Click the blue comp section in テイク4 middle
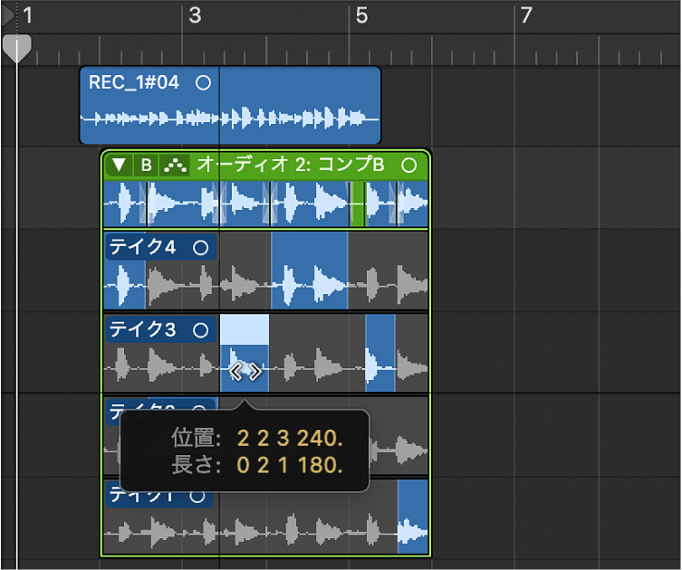 [309, 271]
